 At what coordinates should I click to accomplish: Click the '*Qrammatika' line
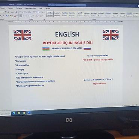(x=22, y=65)
